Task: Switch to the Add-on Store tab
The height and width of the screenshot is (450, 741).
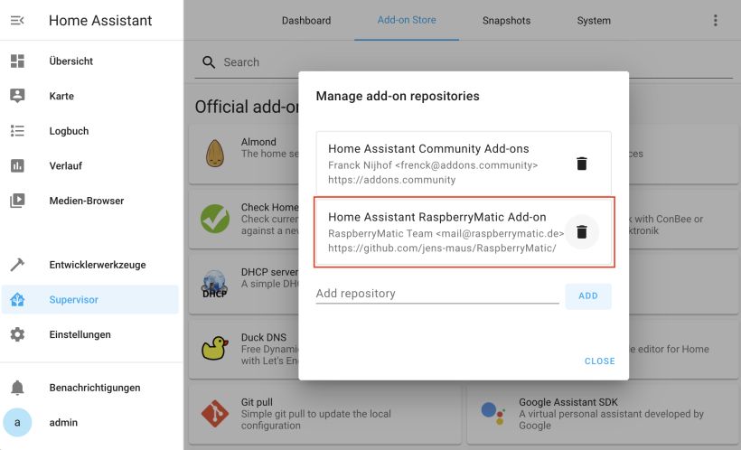Action: click(407, 20)
